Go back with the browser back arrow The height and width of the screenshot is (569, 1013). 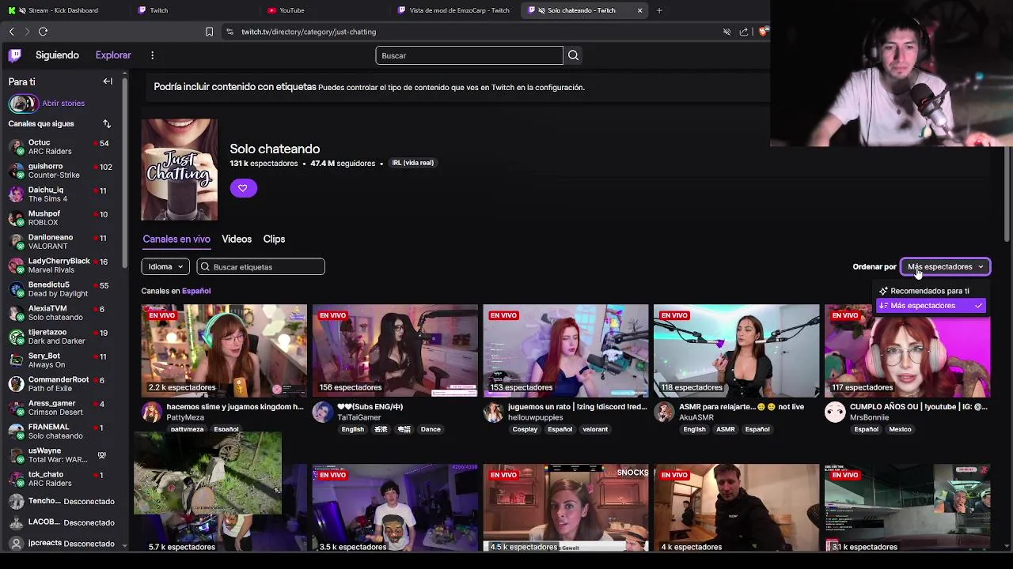[12, 32]
